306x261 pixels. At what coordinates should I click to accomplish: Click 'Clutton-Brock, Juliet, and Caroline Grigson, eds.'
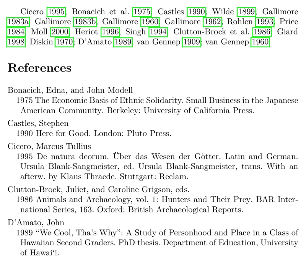[99, 190]
